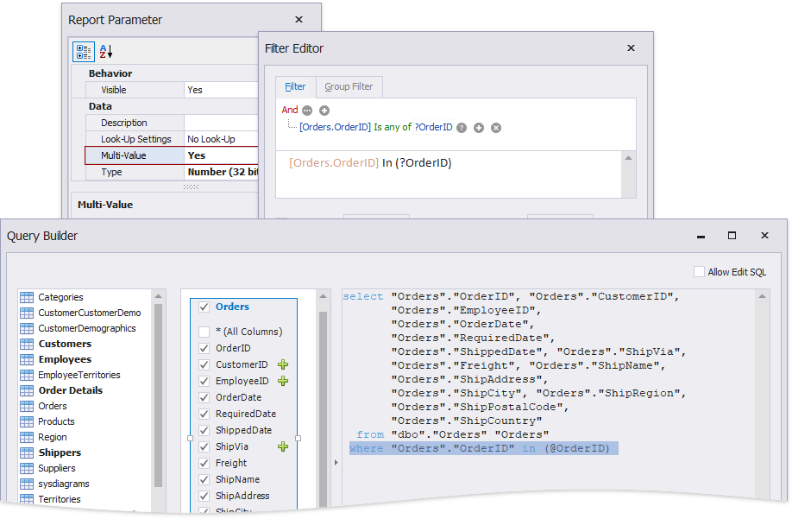This screenshot has height=519, width=792.
Task: Enable the Allow Edit SQL checkbox
Action: pos(699,272)
